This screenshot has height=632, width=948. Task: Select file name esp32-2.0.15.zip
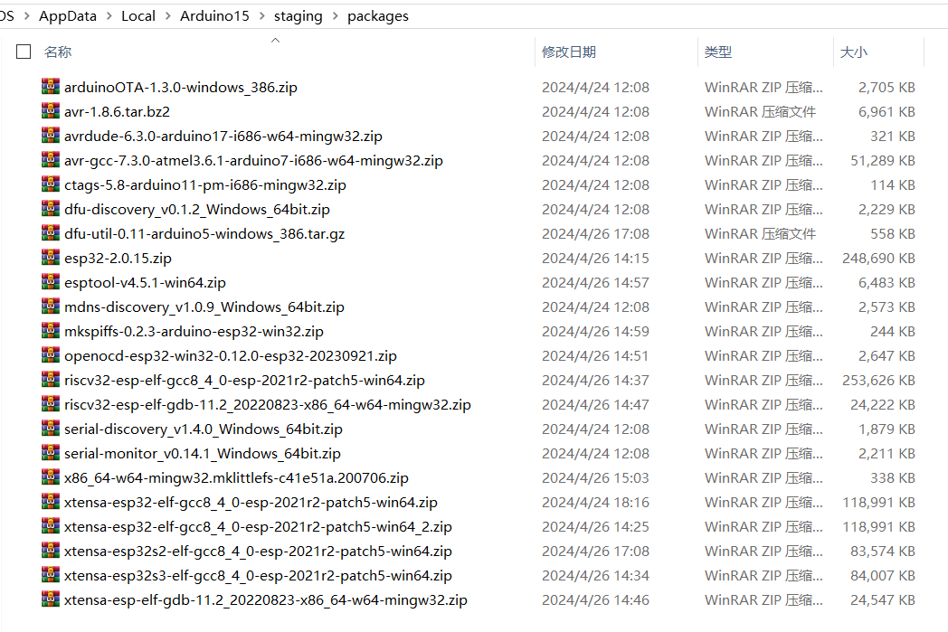click(118, 258)
